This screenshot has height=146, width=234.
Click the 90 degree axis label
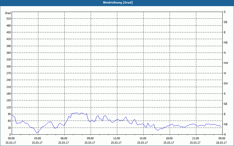tap(9, 114)
